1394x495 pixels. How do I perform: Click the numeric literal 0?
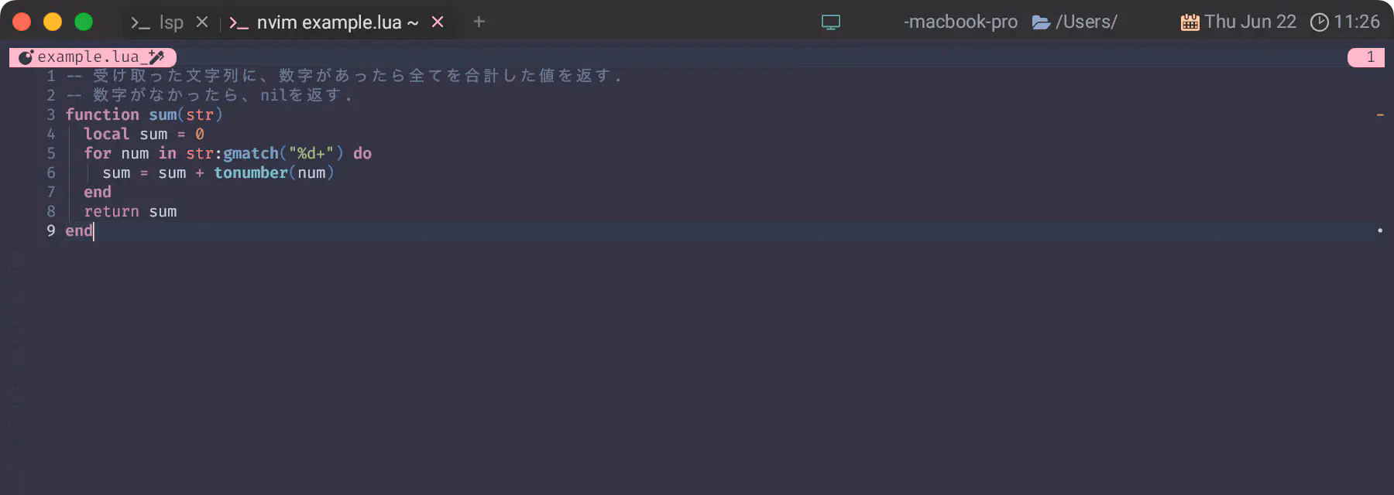[200, 134]
